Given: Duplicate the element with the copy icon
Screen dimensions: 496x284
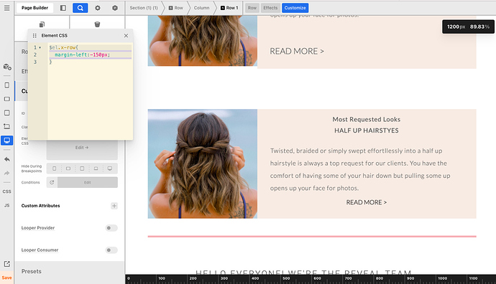Looking at the screenshot, I should pos(42,24).
